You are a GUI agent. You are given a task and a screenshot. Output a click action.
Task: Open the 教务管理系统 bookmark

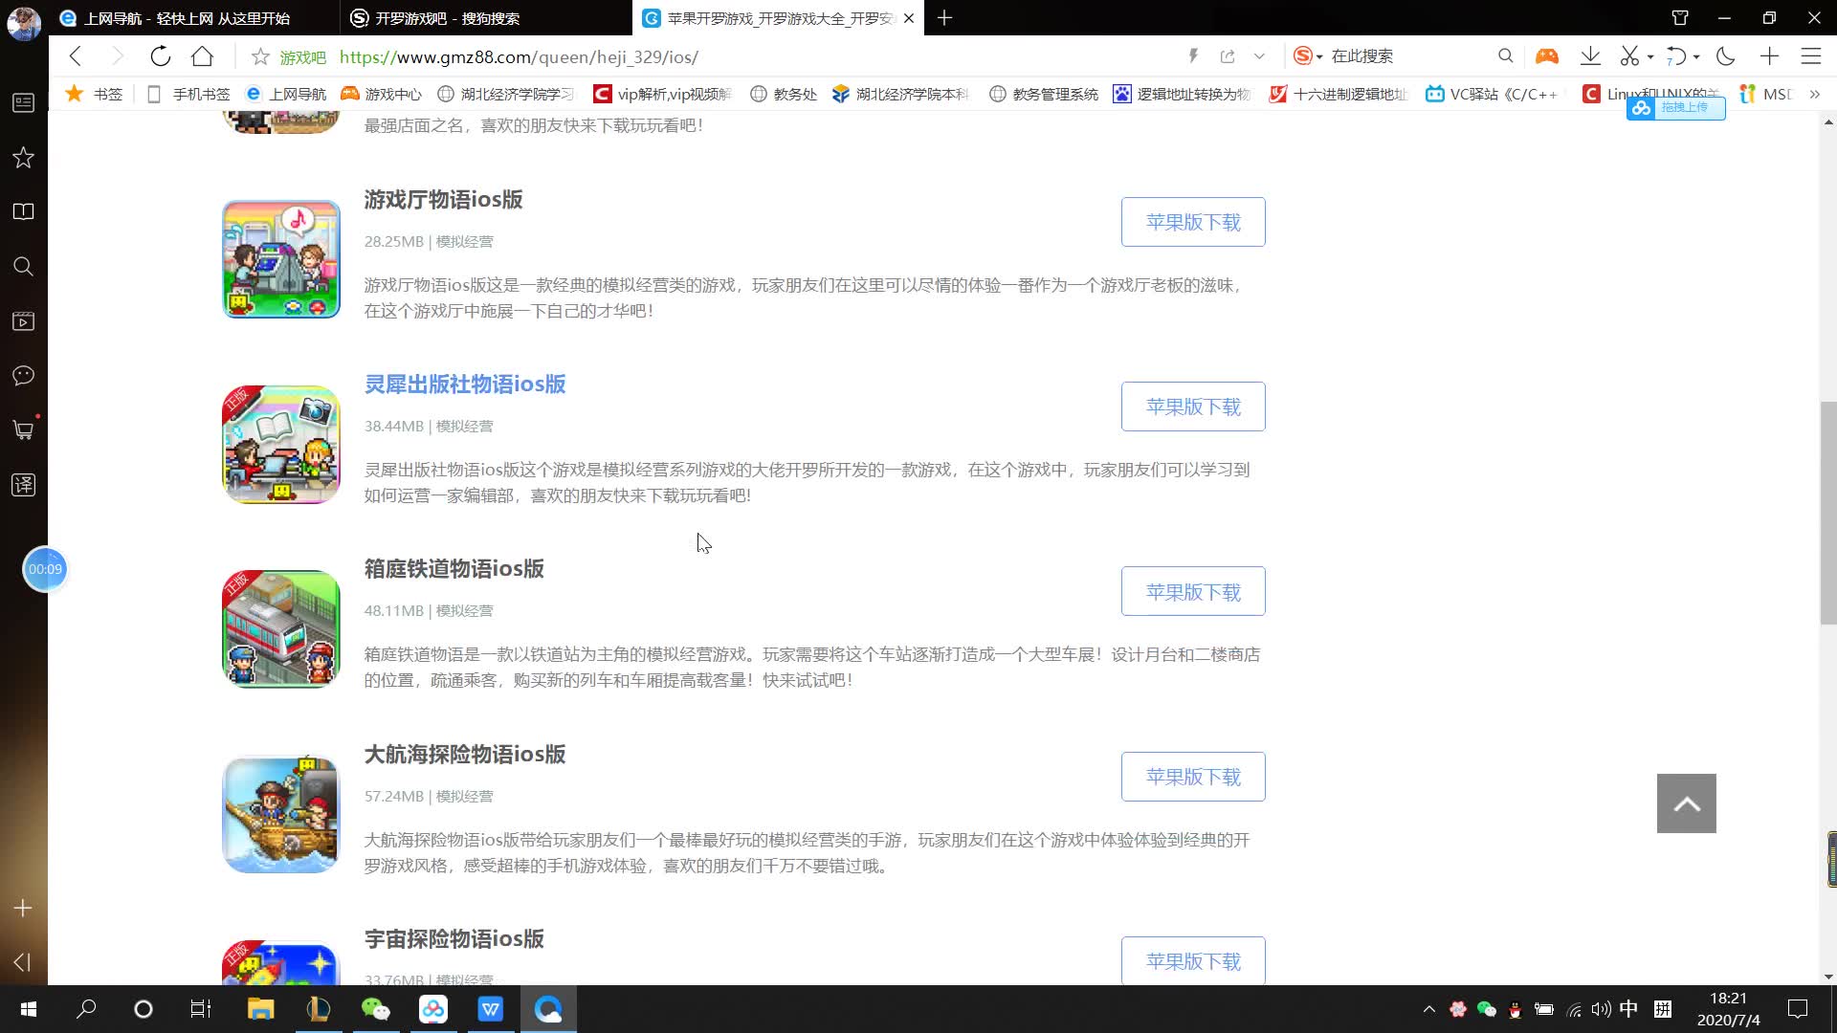coord(1044,94)
